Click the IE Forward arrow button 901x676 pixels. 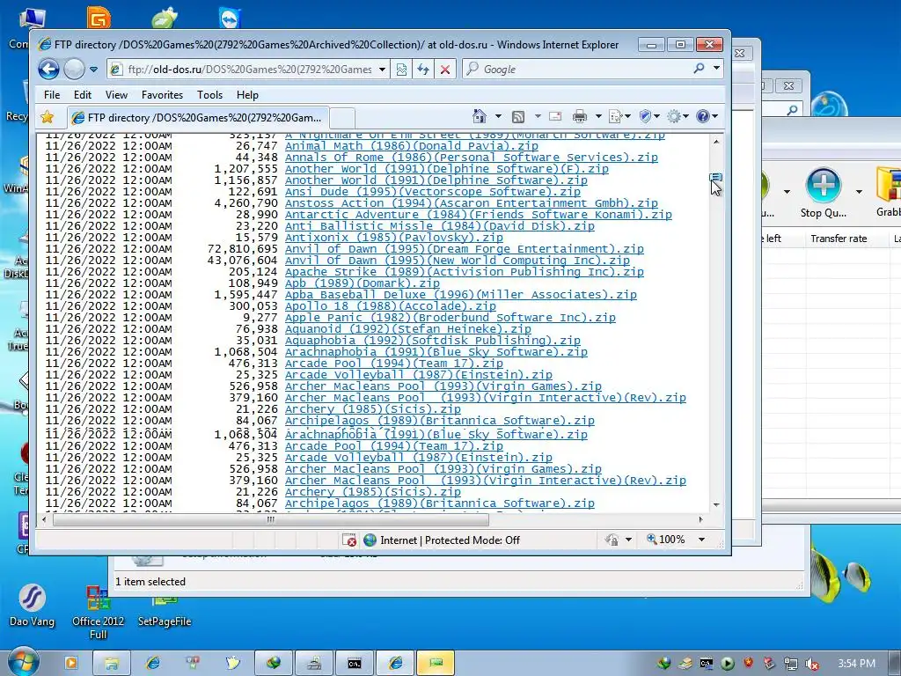click(x=74, y=70)
